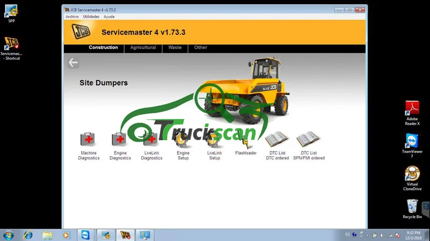Switch to the Other tab
The height and width of the screenshot is (241, 430).
pos(200,47)
